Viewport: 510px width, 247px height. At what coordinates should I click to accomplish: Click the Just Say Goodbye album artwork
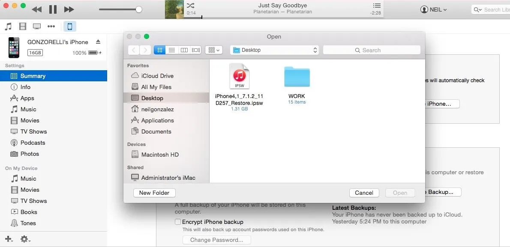point(174,9)
